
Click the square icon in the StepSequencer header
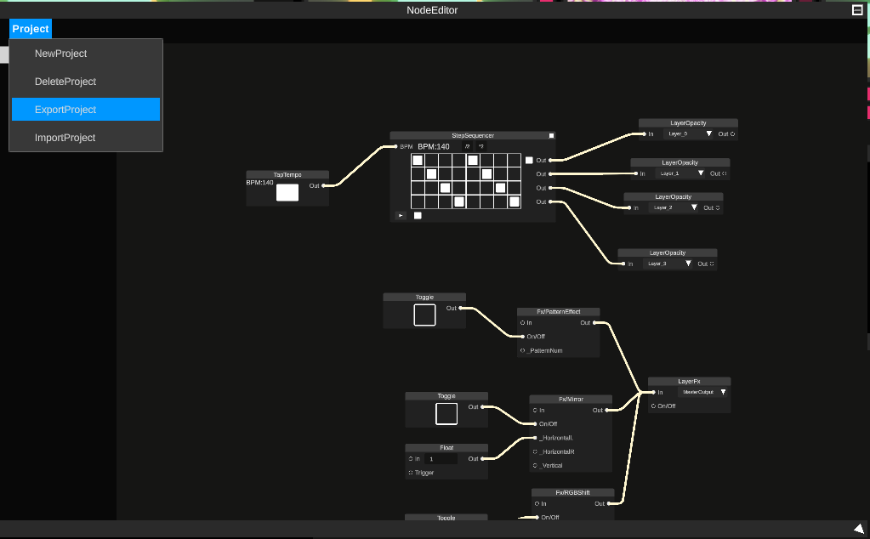tap(551, 135)
